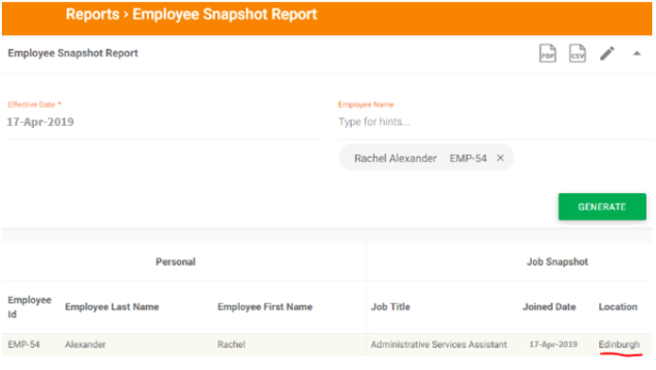
Task: Export the report as PDF
Action: pyautogui.click(x=547, y=53)
